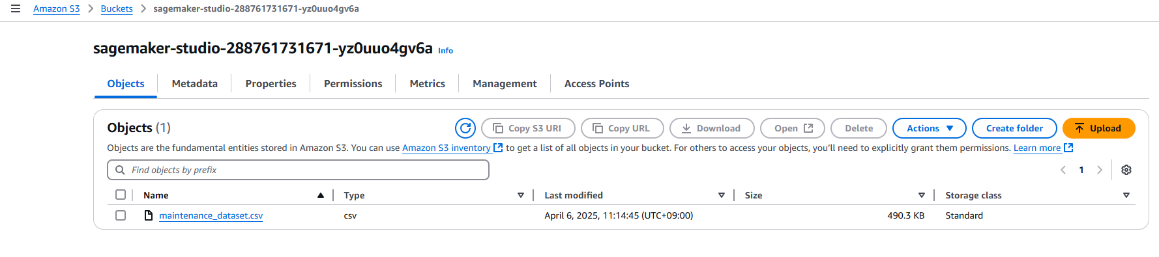Sort by Name ascending arrow
The width and height of the screenshot is (1159, 257).
click(x=321, y=195)
